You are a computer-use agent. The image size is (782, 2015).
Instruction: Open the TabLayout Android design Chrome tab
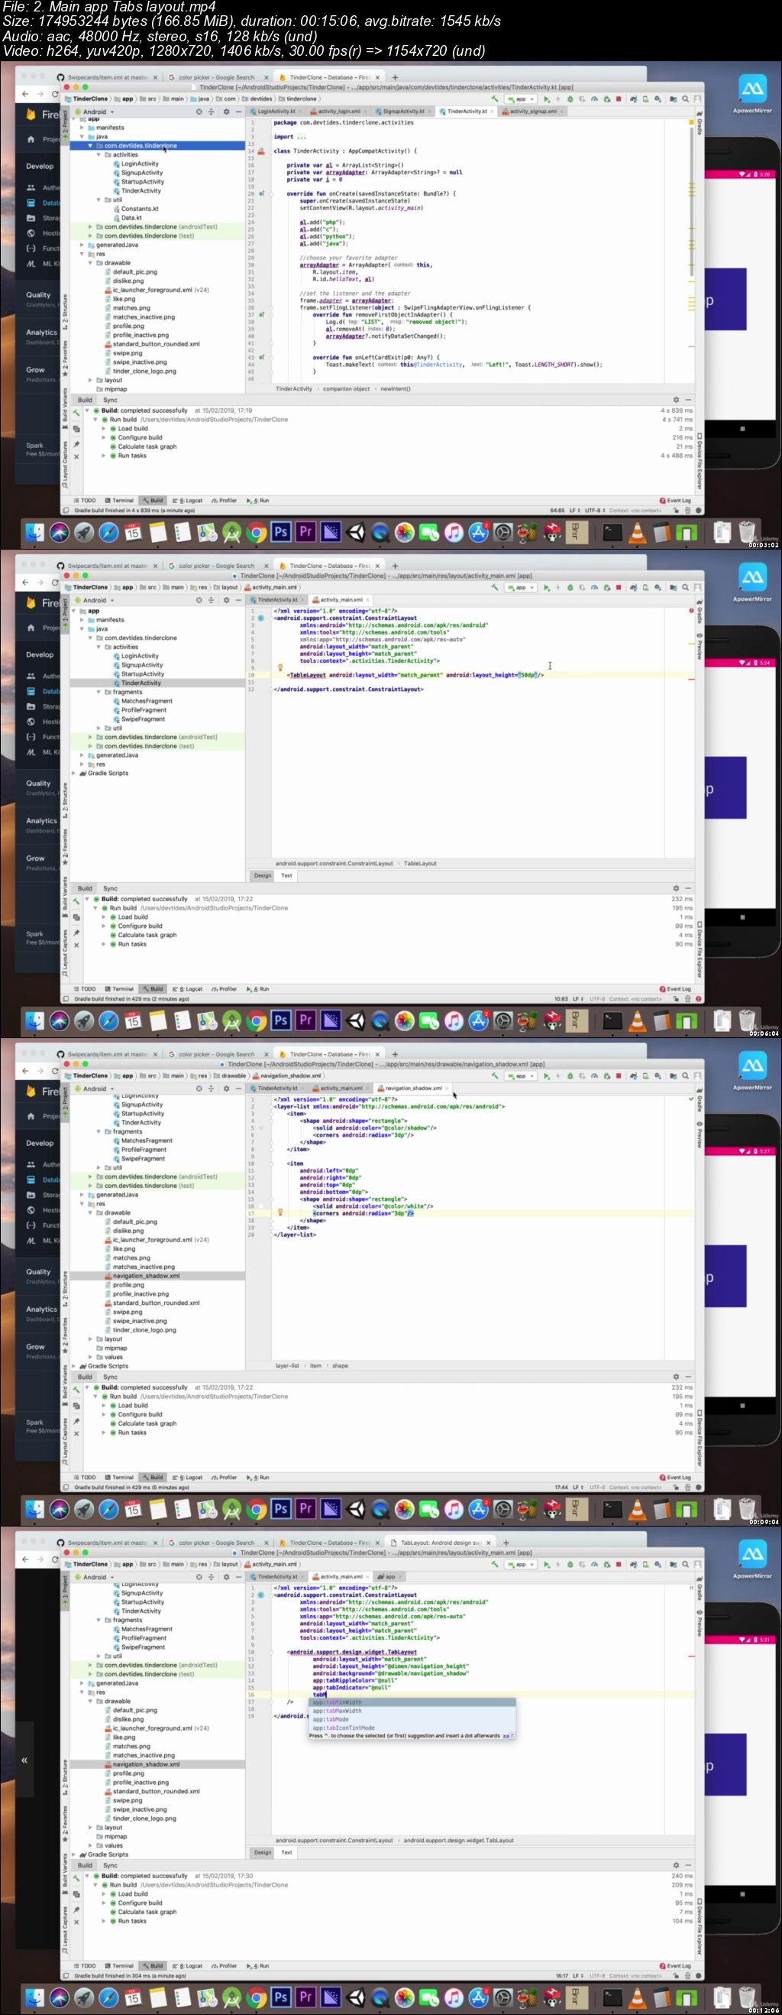click(441, 1543)
